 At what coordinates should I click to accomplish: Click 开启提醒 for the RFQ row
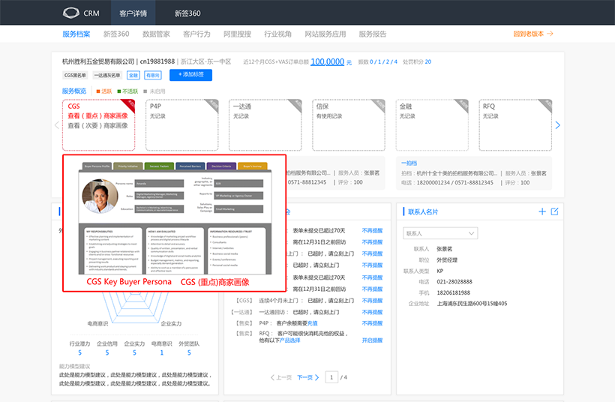coord(372,340)
